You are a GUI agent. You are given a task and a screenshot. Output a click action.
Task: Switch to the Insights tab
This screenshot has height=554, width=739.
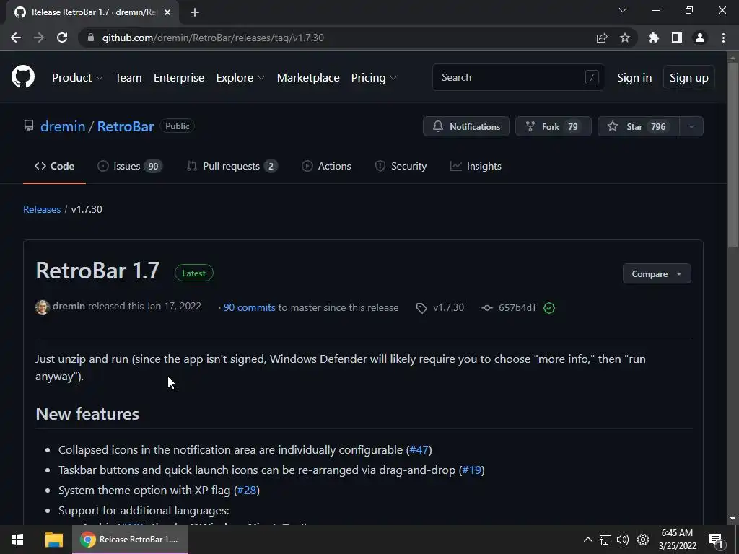476,167
